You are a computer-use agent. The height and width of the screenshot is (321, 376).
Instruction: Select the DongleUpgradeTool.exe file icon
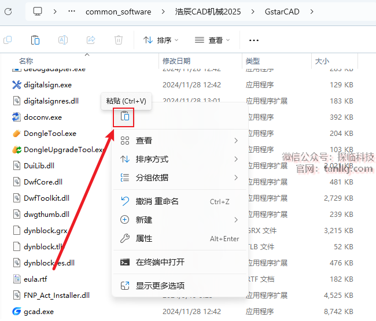(17, 150)
